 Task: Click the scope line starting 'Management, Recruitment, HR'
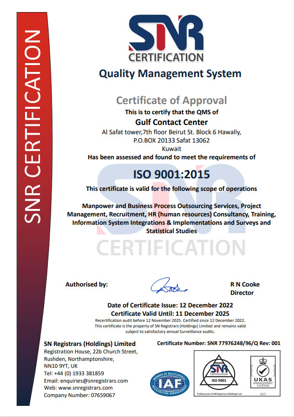point(171,215)
